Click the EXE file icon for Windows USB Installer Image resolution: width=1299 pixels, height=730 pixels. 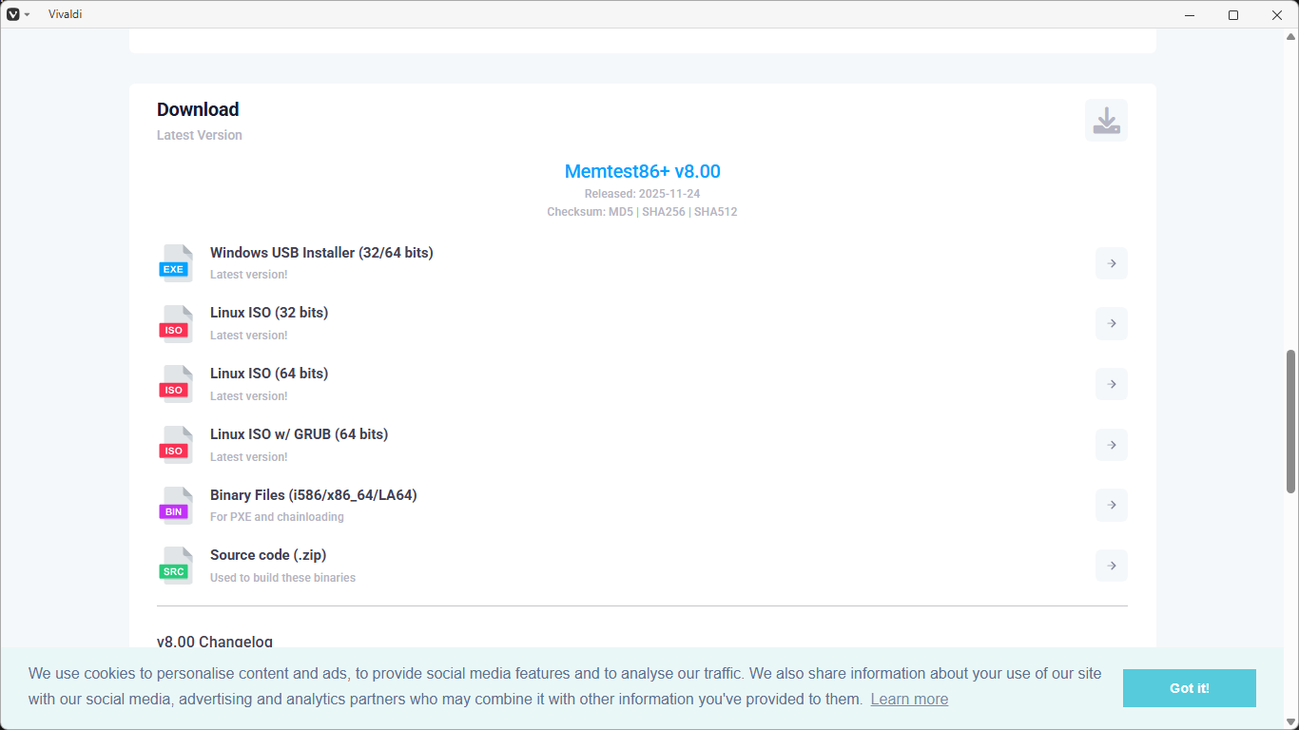tap(175, 263)
